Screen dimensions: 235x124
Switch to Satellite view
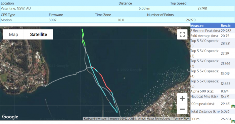click(x=39, y=34)
